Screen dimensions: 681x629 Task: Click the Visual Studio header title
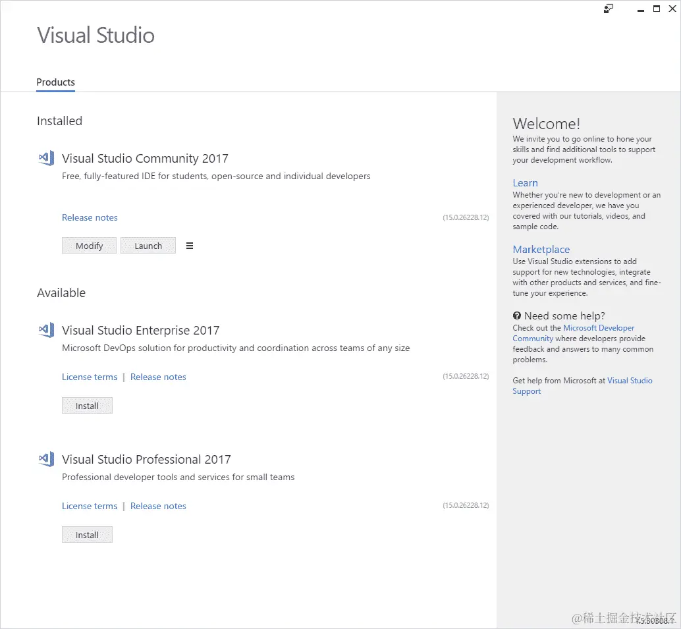click(x=96, y=35)
